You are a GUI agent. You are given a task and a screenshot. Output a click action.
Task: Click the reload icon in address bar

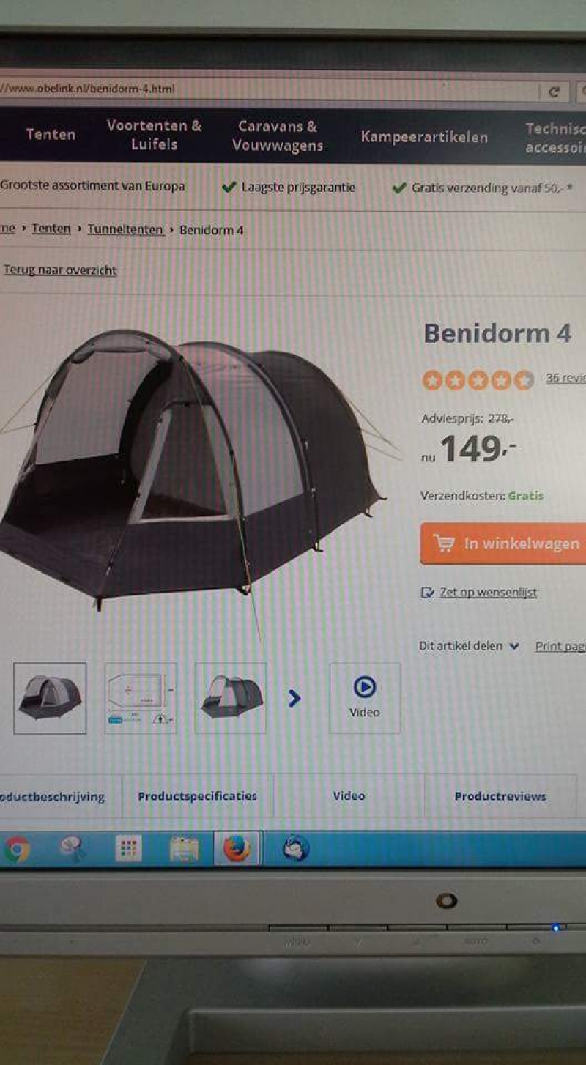(x=554, y=92)
